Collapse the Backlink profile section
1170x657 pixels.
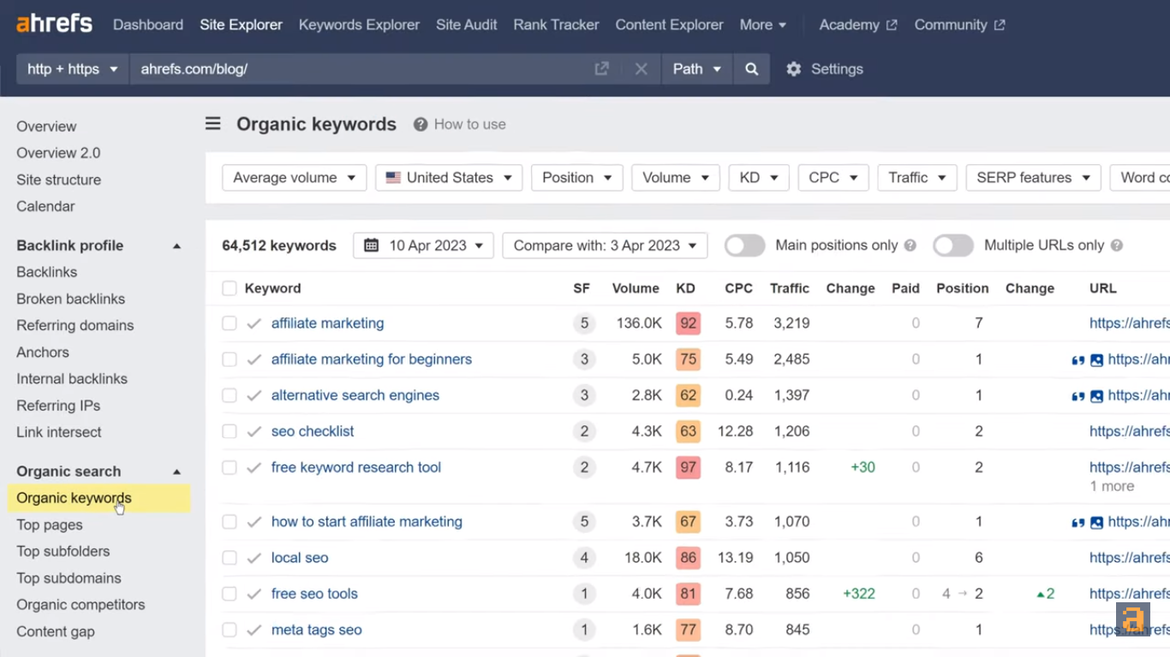[177, 246]
